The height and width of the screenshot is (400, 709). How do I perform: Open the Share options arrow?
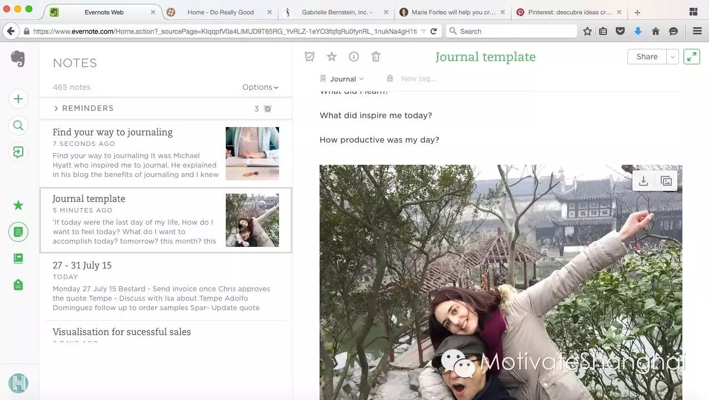[x=672, y=57]
